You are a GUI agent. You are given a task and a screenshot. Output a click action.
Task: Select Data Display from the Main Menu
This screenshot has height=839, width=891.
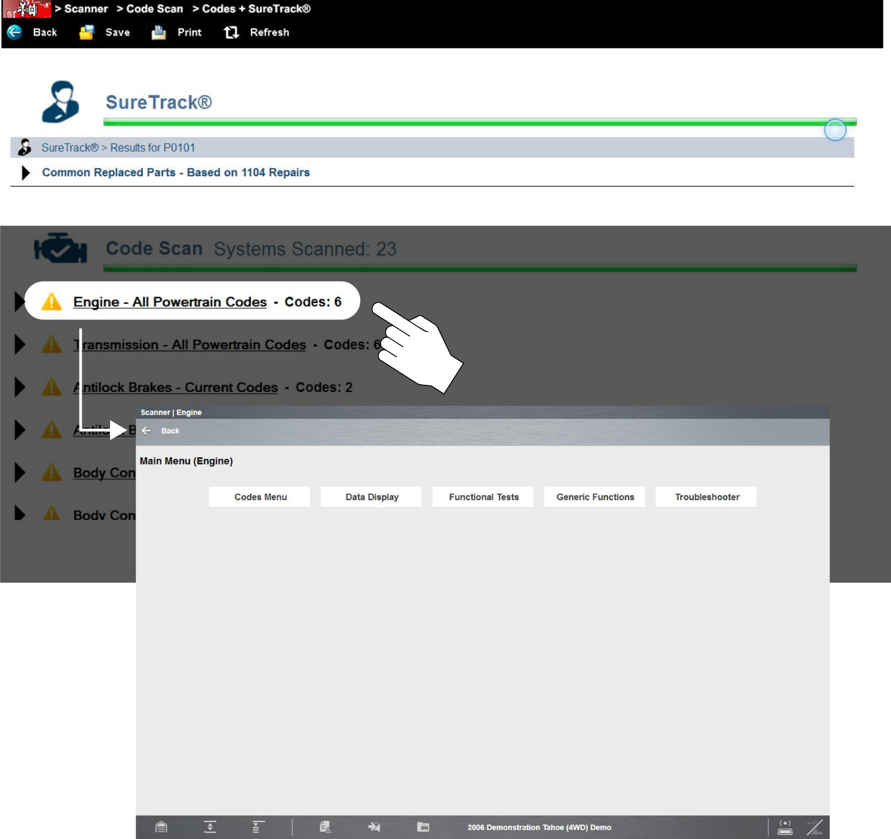[x=371, y=497]
